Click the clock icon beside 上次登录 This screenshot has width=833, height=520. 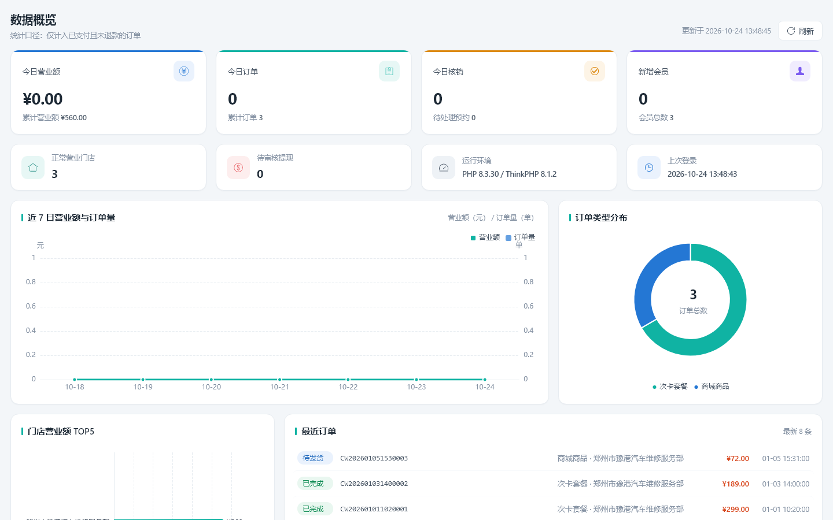[649, 168]
